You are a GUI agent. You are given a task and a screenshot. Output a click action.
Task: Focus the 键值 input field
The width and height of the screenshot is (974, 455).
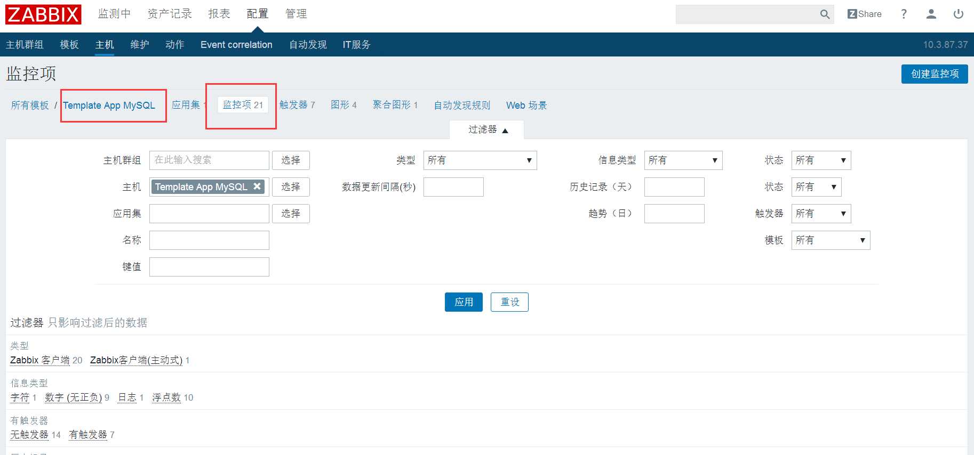[209, 267]
